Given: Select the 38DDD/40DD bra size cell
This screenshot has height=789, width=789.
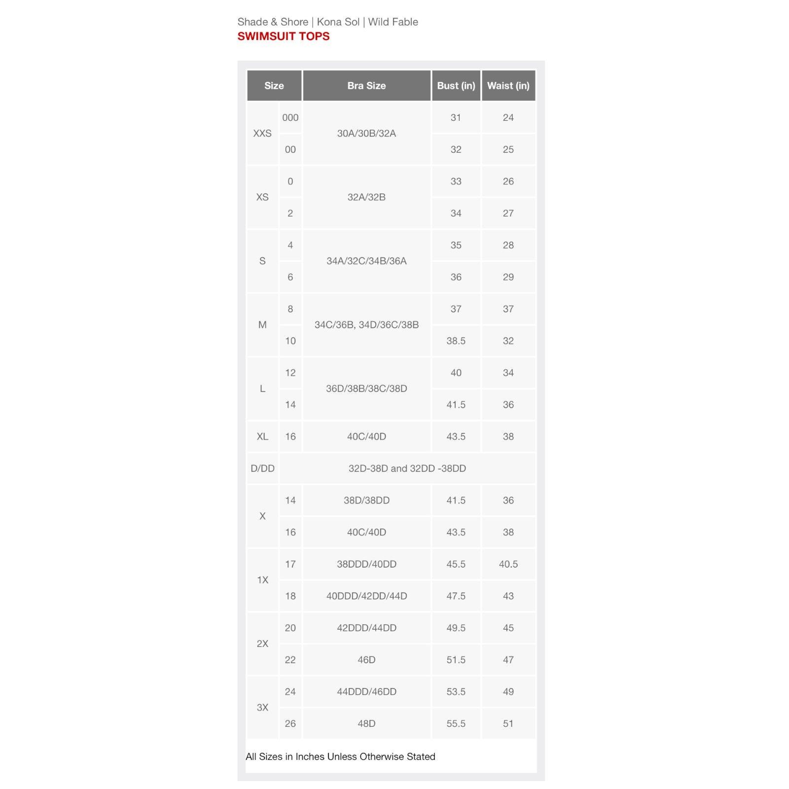Looking at the screenshot, I should 366,564.
